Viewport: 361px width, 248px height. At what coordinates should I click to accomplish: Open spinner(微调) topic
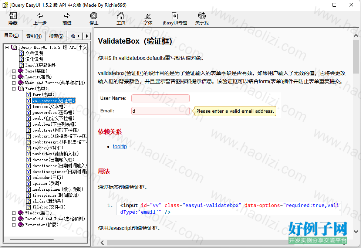tap(47, 183)
